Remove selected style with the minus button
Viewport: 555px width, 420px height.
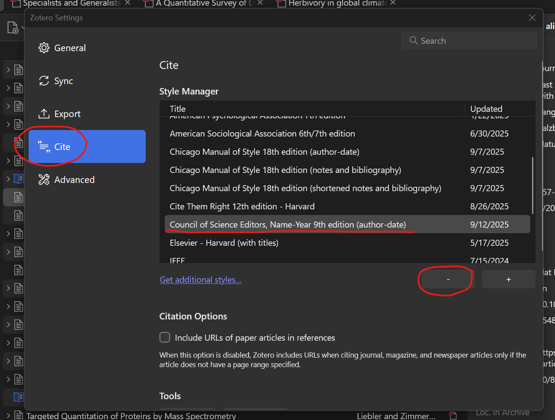[x=448, y=280]
